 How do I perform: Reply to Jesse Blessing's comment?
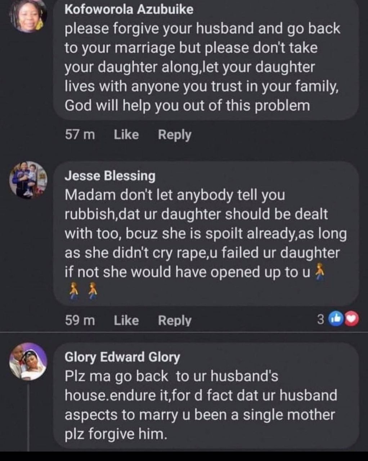[175, 320]
